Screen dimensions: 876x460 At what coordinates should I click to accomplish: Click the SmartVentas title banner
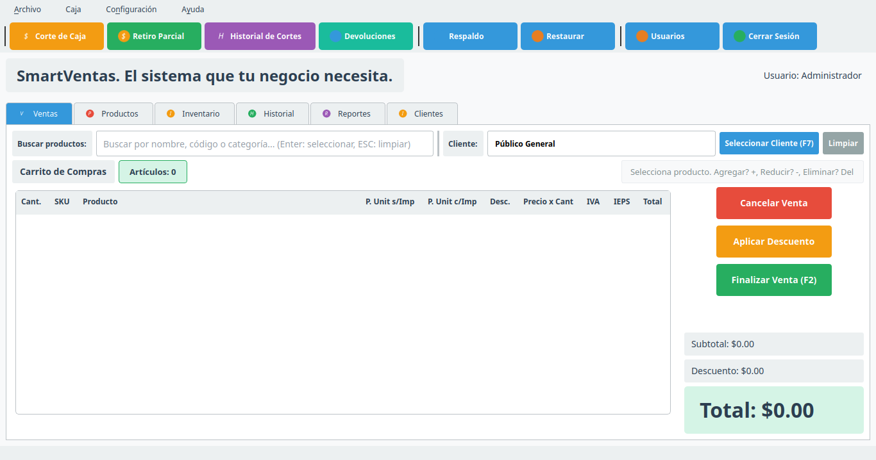pos(205,76)
